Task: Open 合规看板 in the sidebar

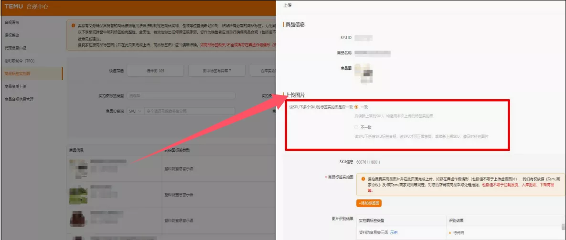Action: pos(12,22)
